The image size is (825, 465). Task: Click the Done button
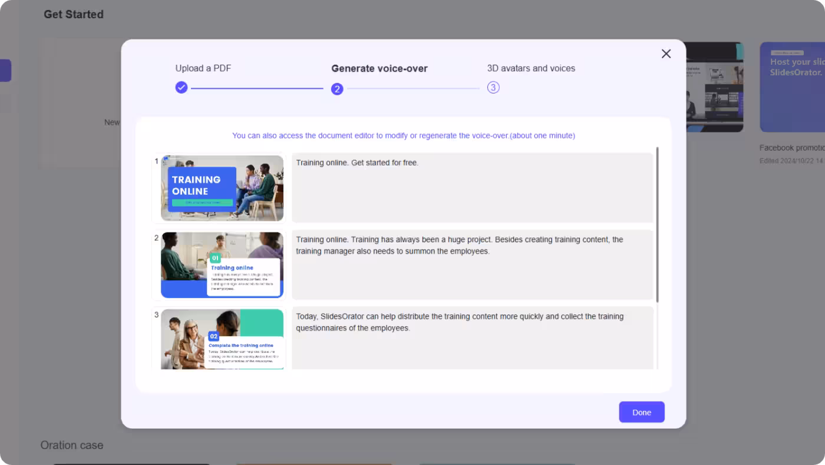(642, 412)
